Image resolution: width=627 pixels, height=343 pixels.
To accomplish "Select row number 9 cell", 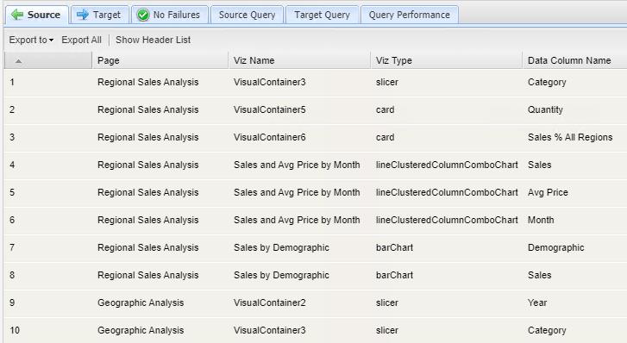I will [x=12, y=303].
